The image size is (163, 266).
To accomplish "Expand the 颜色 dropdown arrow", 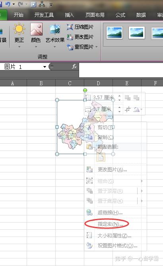I will 36,47.
